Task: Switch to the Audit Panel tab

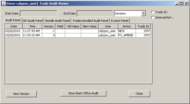Action: pos(13,20)
